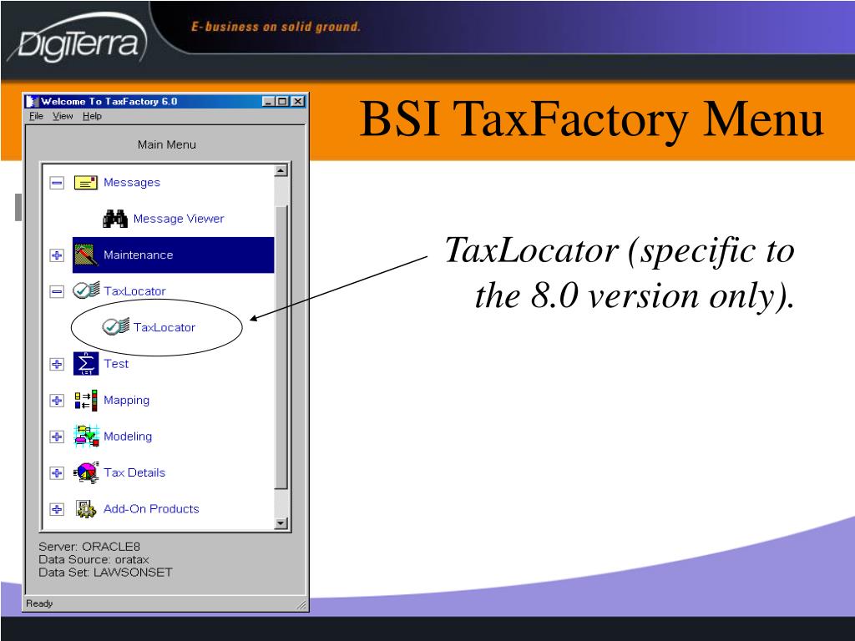Click the Add-On Products gears icon

coord(86,509)
